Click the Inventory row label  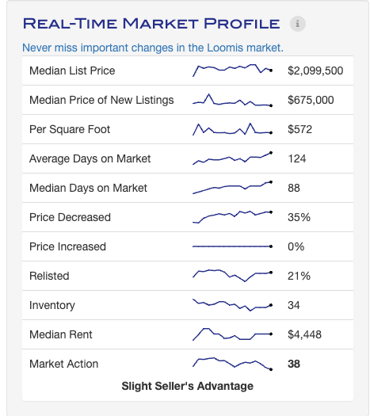click(52, 305)
